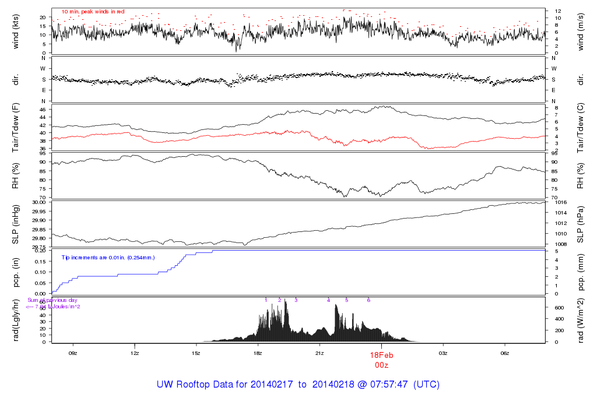The width and height of the screenshot is (597, 408).
Task: Click purple marker '5' on radiation plot
Action: (x=346, y=300)
